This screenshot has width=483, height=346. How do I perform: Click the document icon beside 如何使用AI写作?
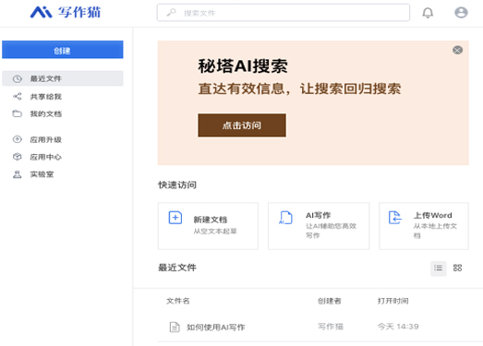point(175,327)
